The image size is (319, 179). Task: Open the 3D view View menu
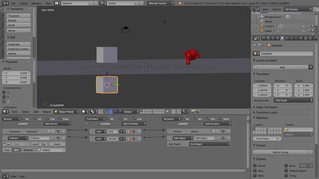(14, 112)
